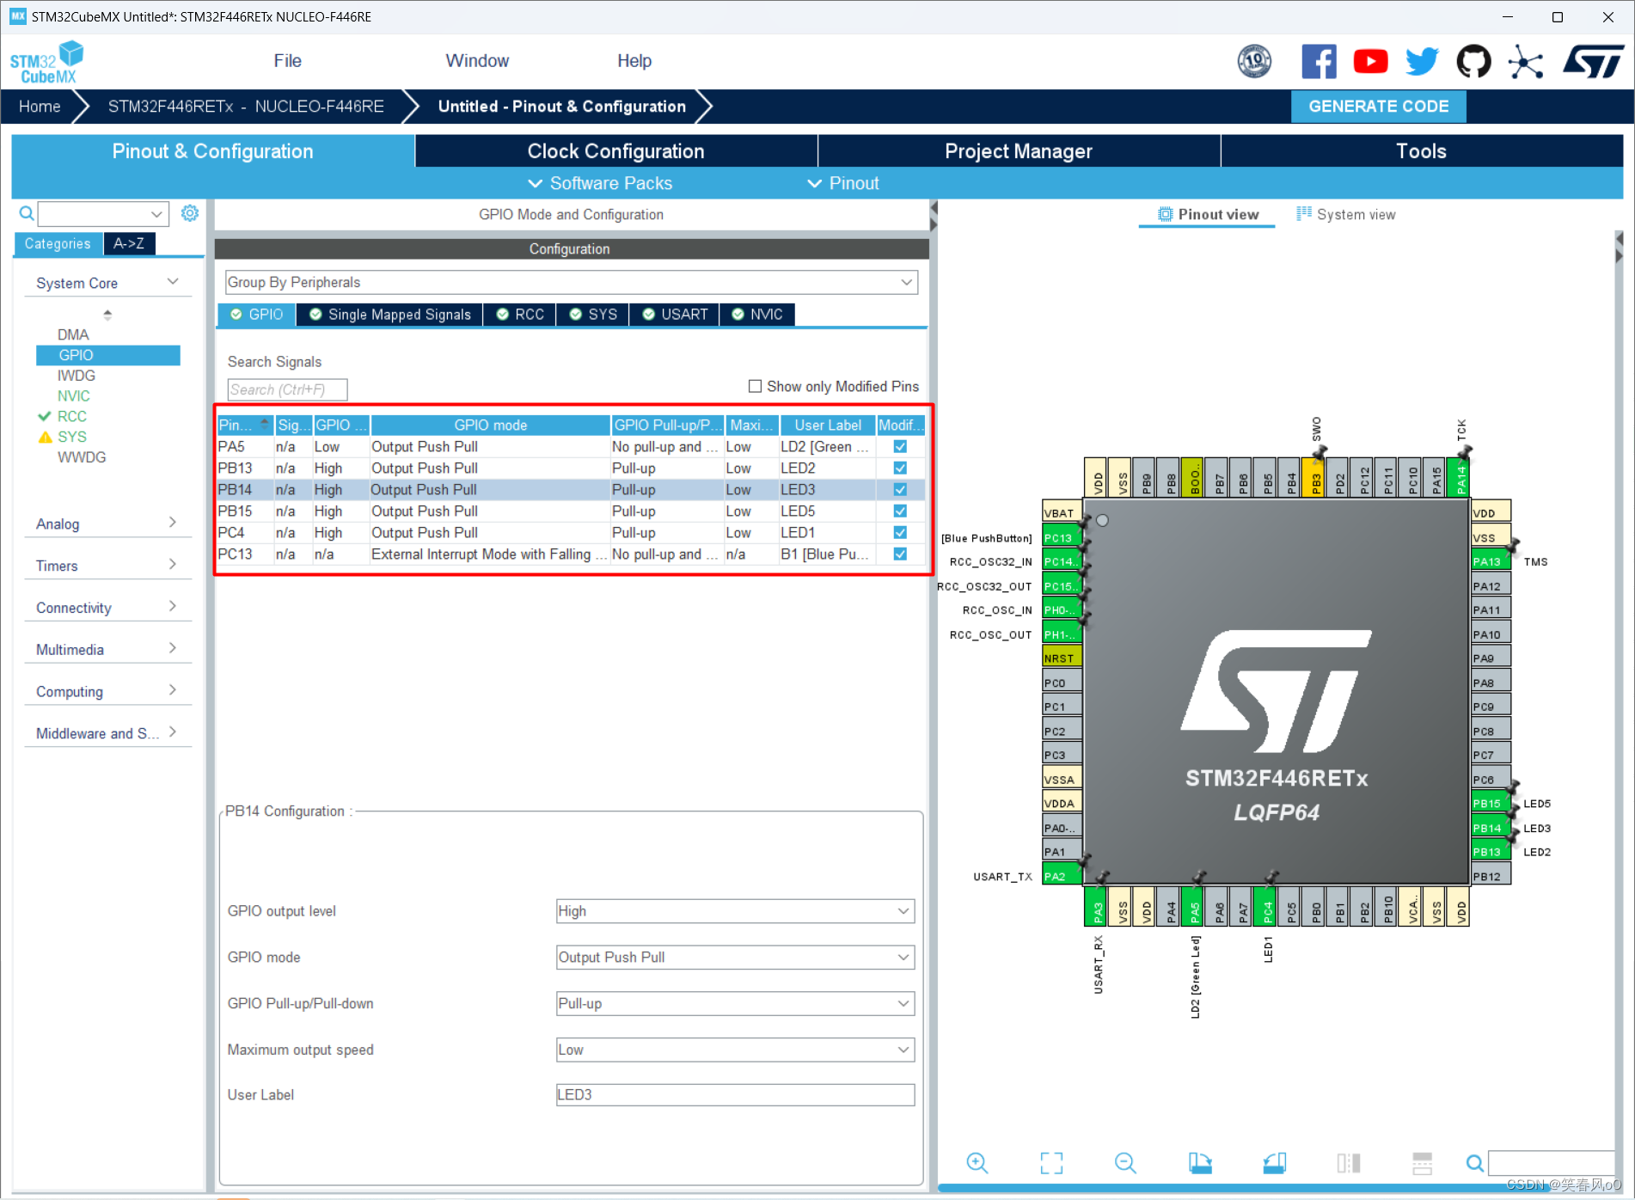1635x1200 pixels.
Task: Switch category list to A->Z sorting
Action: (129, 243)
